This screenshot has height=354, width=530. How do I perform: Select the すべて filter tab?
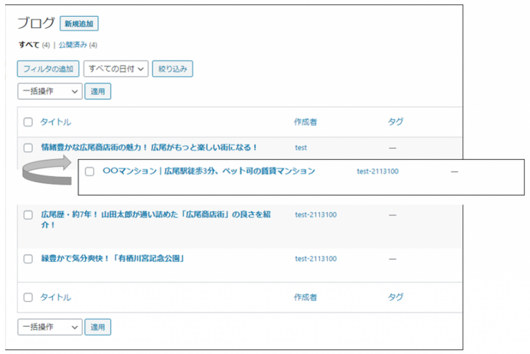[29, 45]
